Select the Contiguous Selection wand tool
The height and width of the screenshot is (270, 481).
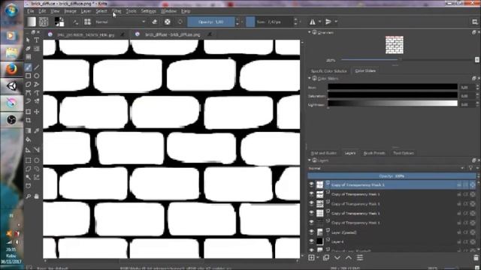pyautogui.click(x=29, y=177)
